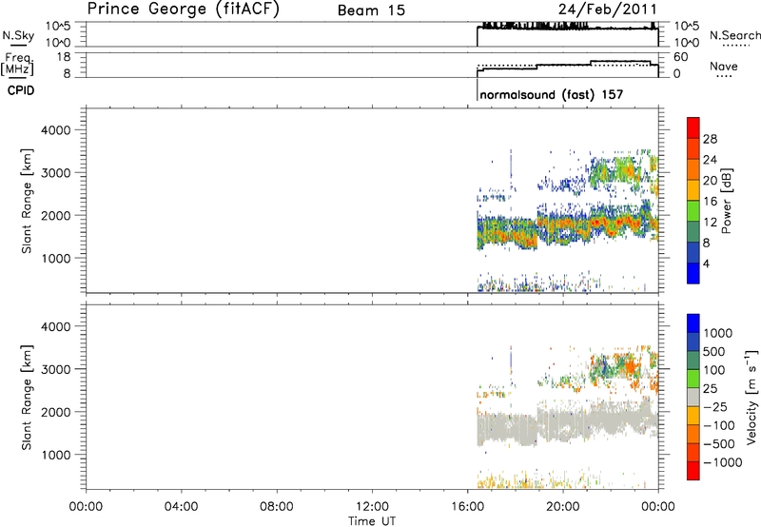Screen dimensions: 761x527
Task: Click the red -1000 swatch of the Velocity color bar
Action: pos(693,471)
